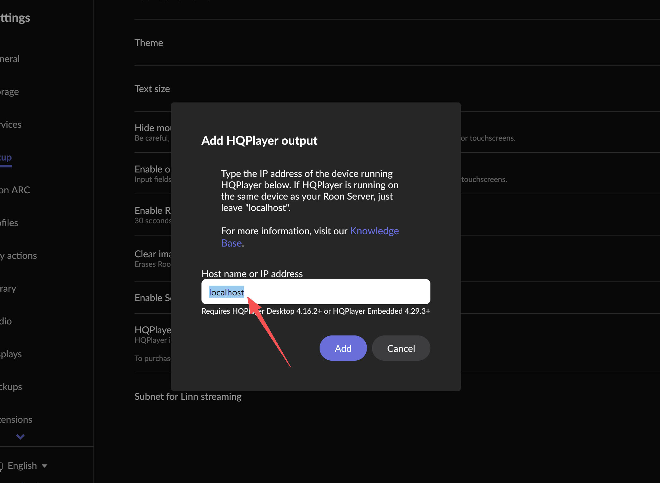Expand sidebar with the down chevron
The width and height of the screenshot is (660, 483).
point(20,437)
